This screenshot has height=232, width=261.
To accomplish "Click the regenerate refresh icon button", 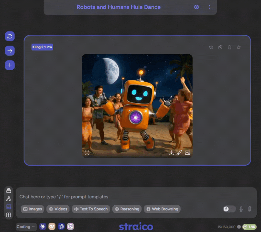I will pos(10,36).
